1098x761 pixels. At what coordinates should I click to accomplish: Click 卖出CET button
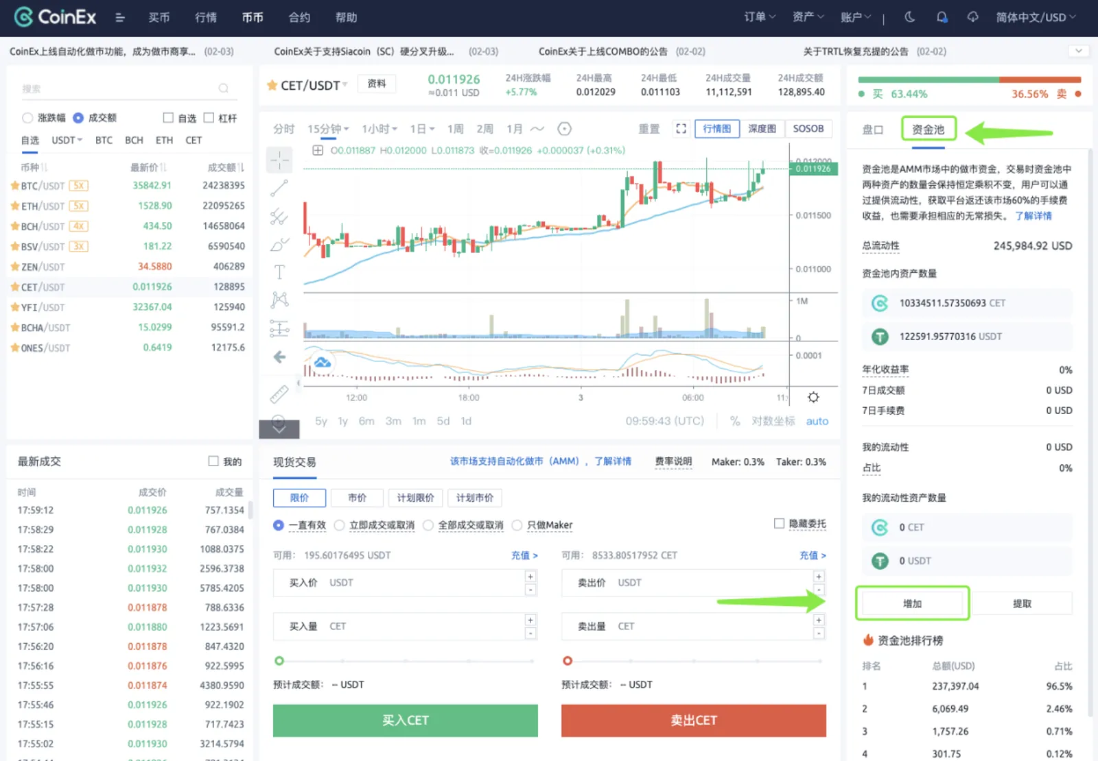pyautogui.click(x=694, y=721)
